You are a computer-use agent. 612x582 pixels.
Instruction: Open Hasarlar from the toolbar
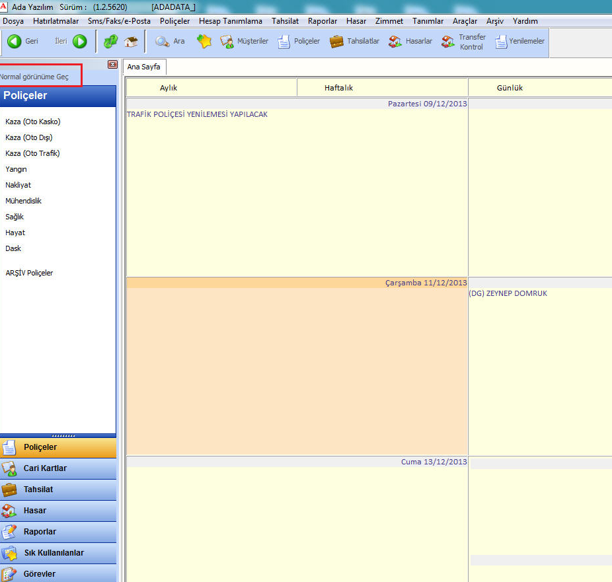pos(410,42)
